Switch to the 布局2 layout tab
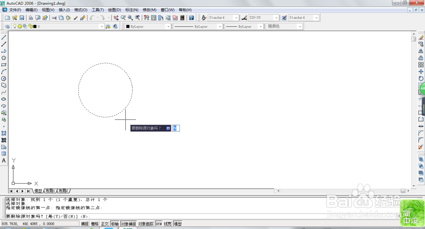Screen dimensions: 425x229 [x=63, y=191]
